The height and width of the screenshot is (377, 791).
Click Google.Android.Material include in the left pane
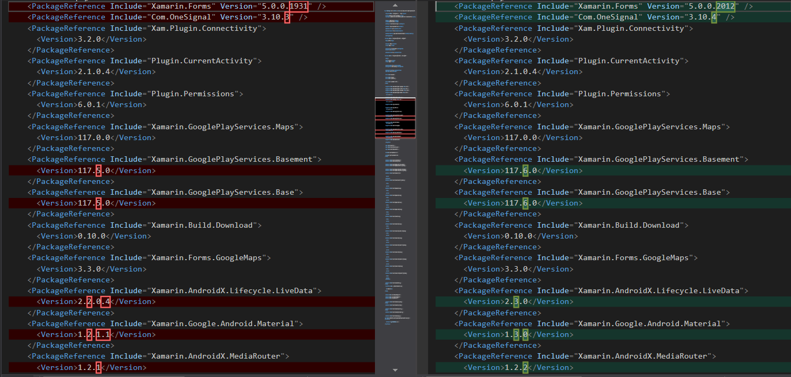(x=165, y=323)
